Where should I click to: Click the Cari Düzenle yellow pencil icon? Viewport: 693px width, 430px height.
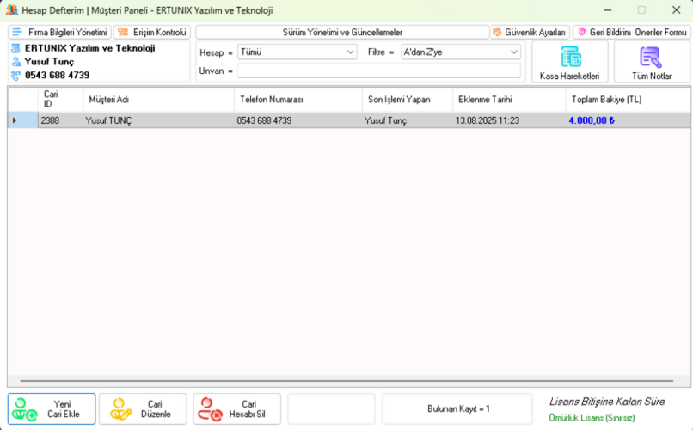[120, 409]
